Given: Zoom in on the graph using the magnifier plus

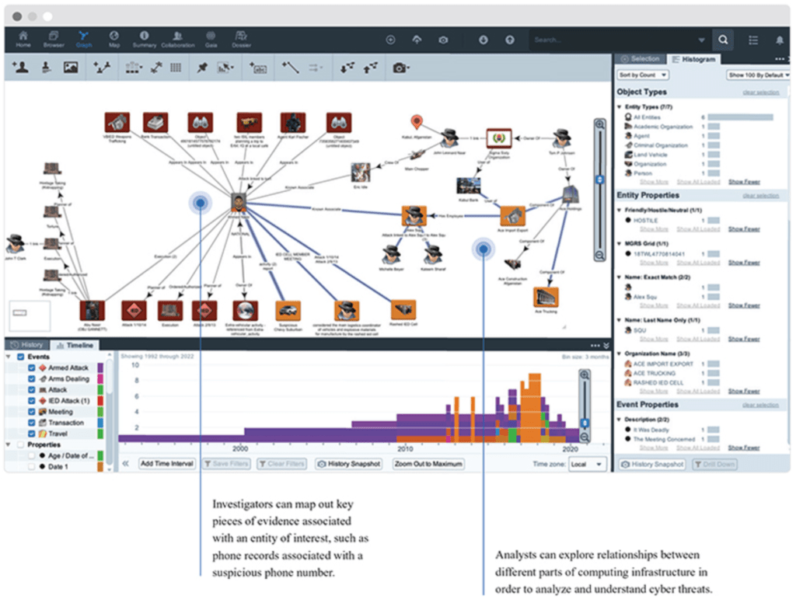Looking at the screenshot, I should coord(599,124).
